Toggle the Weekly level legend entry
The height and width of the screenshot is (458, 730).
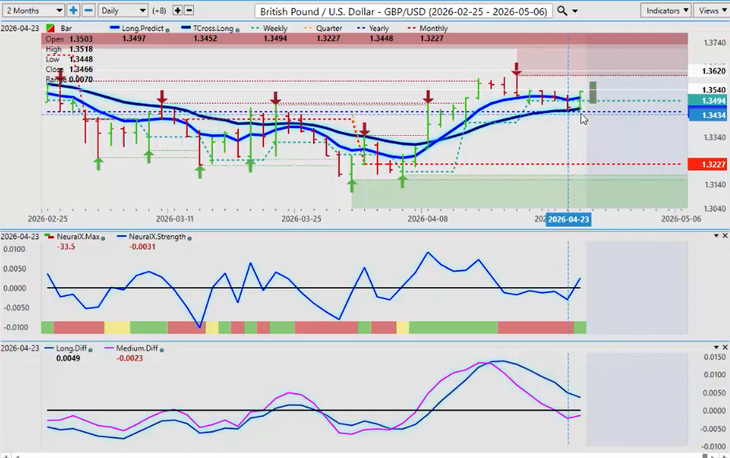[x=273, y=28]
